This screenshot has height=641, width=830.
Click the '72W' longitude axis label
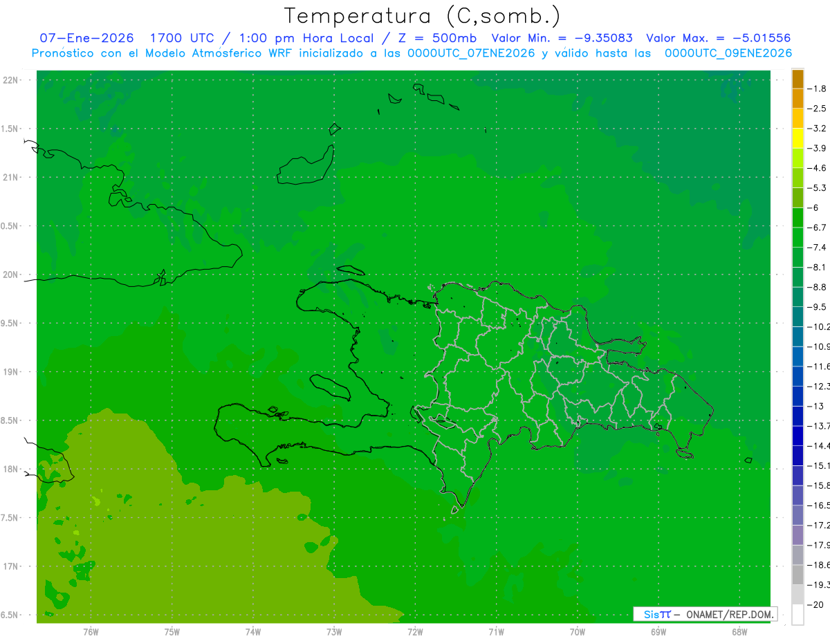click(x=415, y=632)
